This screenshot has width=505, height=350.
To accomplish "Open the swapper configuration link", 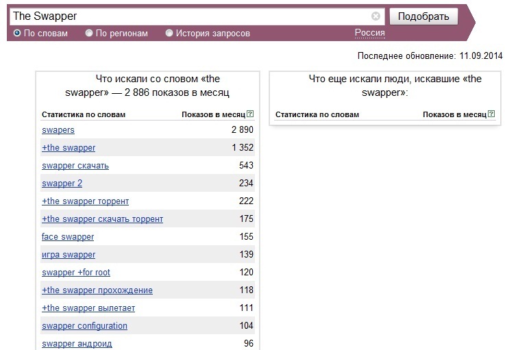I will coord(85,326).
